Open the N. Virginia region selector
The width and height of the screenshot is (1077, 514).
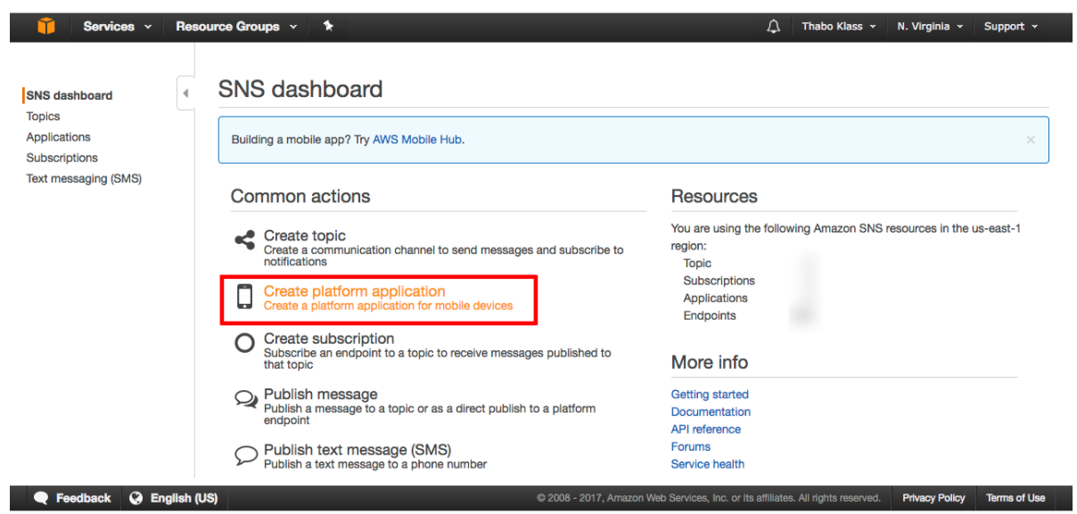(x=930, y=27)
